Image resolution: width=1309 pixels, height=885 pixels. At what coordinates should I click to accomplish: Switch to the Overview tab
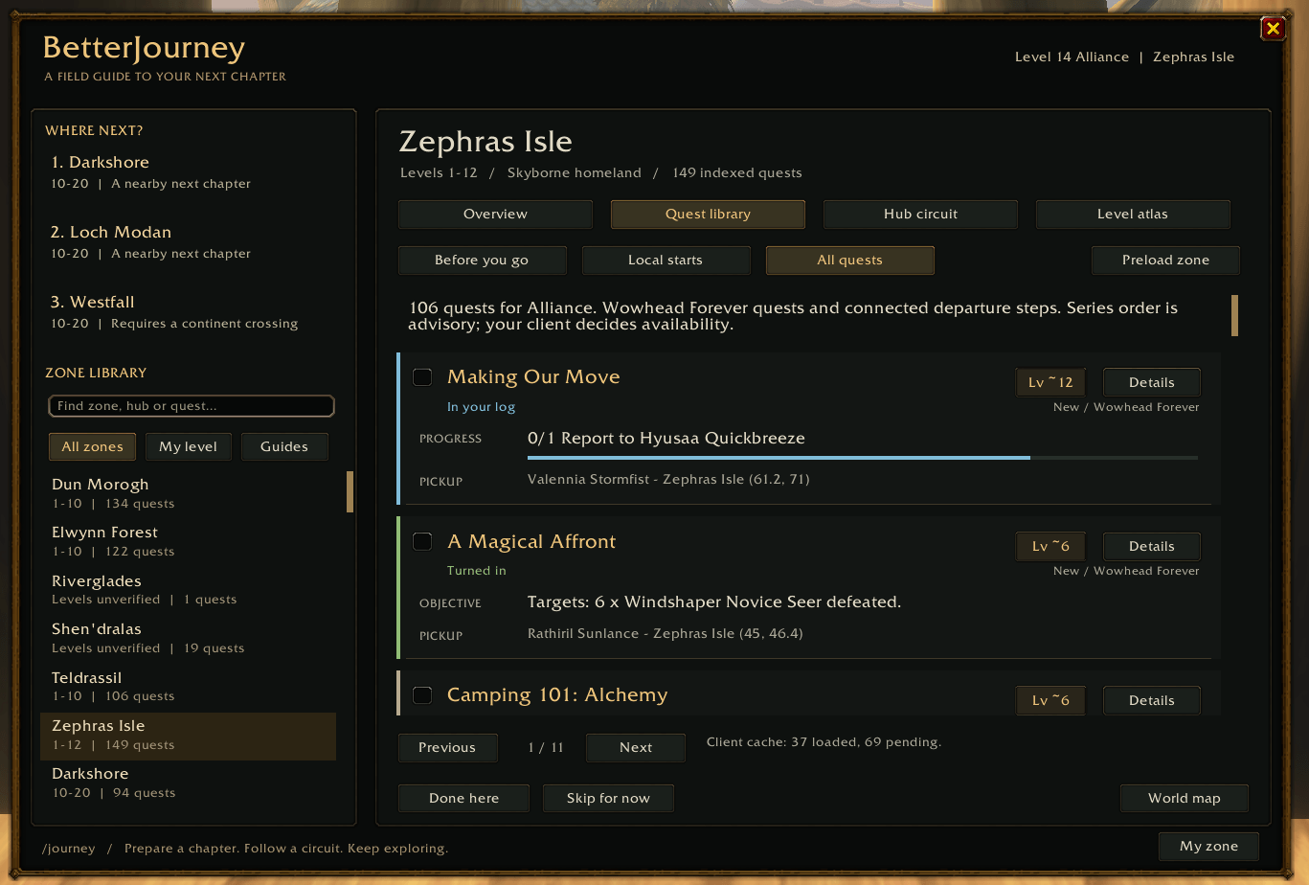495,215
